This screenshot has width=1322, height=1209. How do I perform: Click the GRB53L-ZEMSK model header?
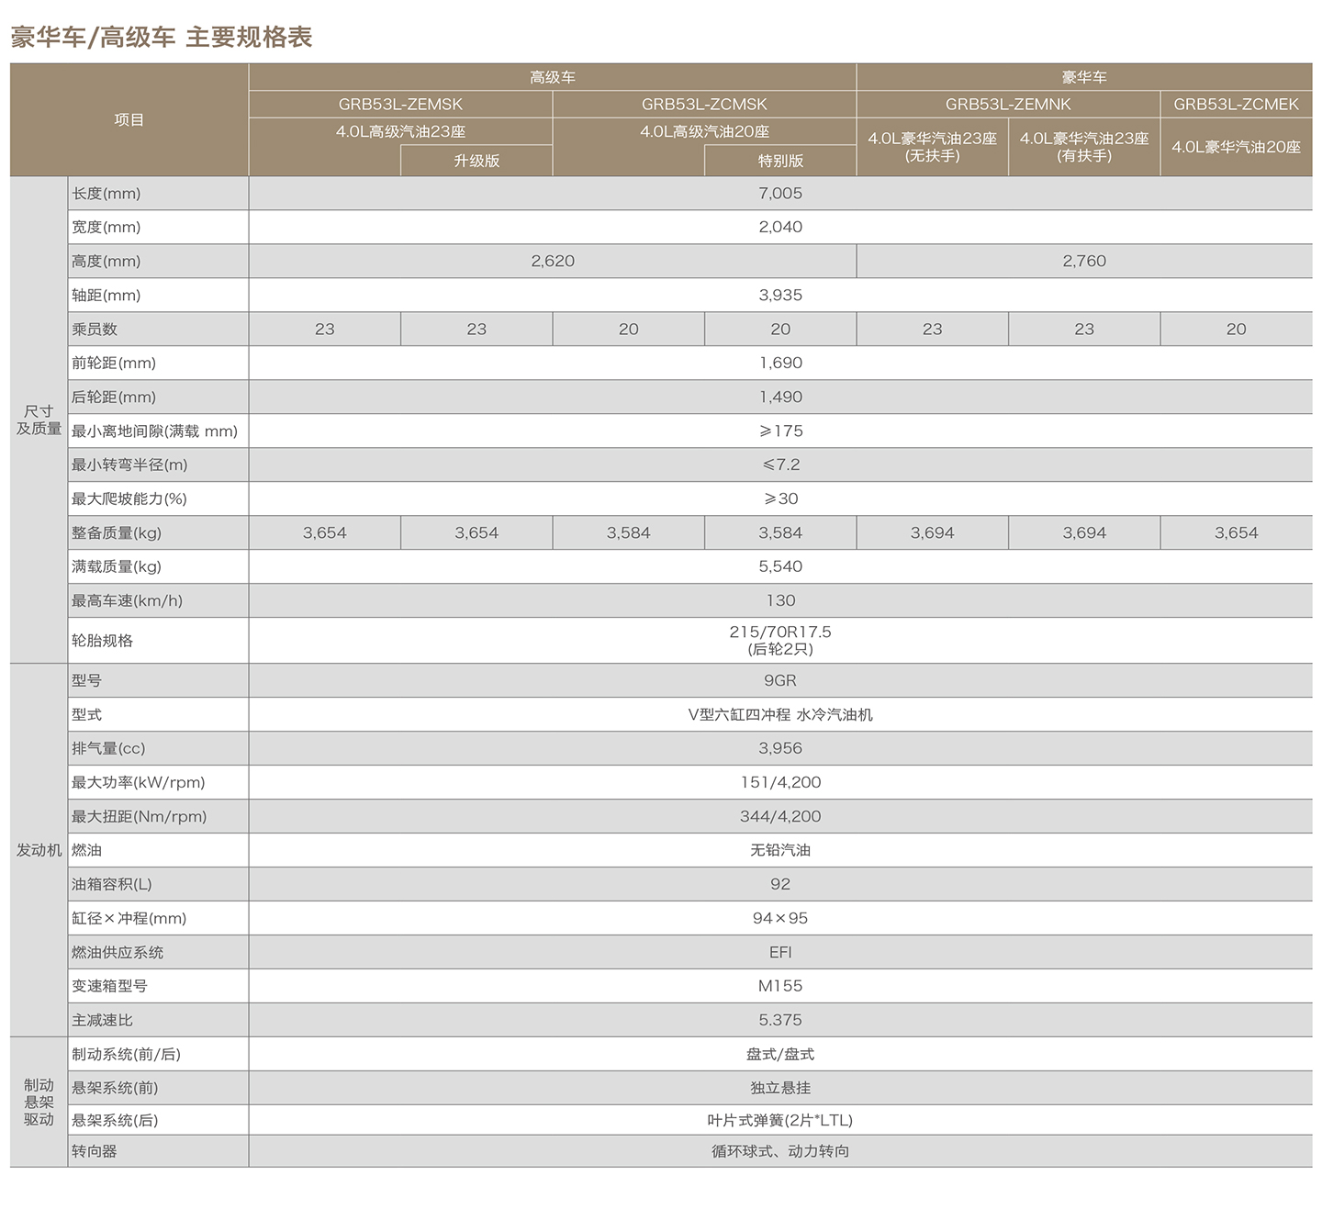click(400, 104)
